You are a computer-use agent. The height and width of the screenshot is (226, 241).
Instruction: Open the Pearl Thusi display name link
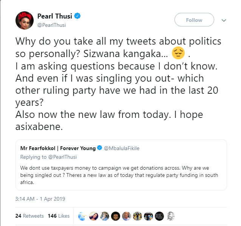pyautogui.click(x=55, y=16)
